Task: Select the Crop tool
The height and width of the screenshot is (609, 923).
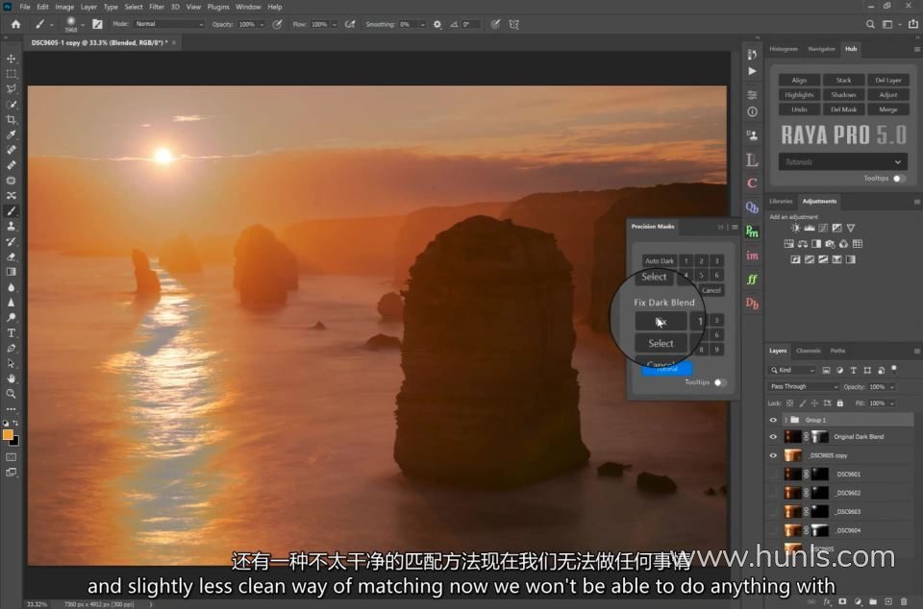Action: (12, 119)
